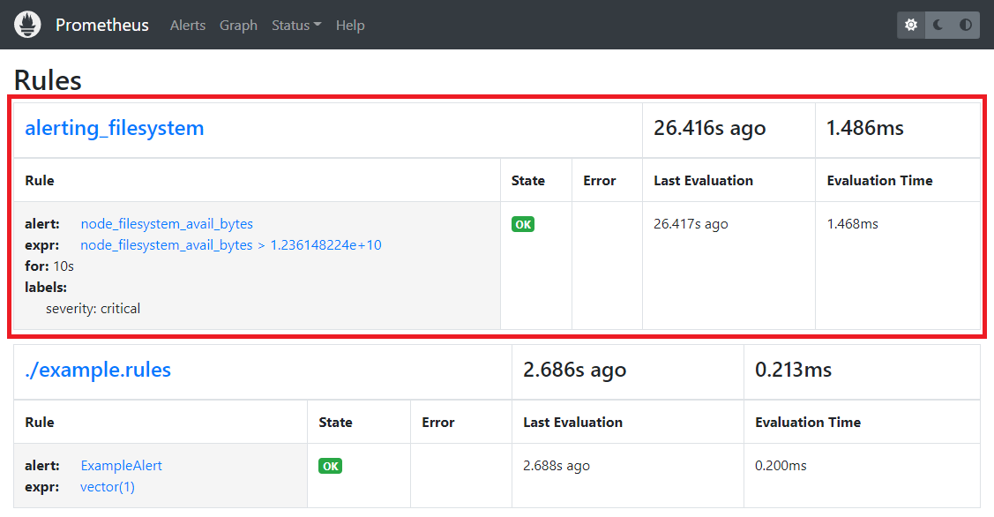This screenshot has width=994, height=517.
Task: Open the Help page
Action: coord(350,26)
